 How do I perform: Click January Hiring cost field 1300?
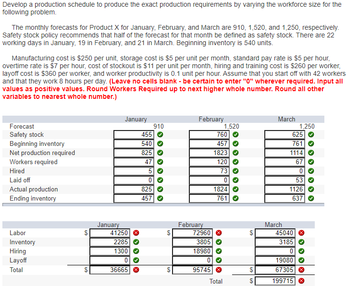coord(110,251)
